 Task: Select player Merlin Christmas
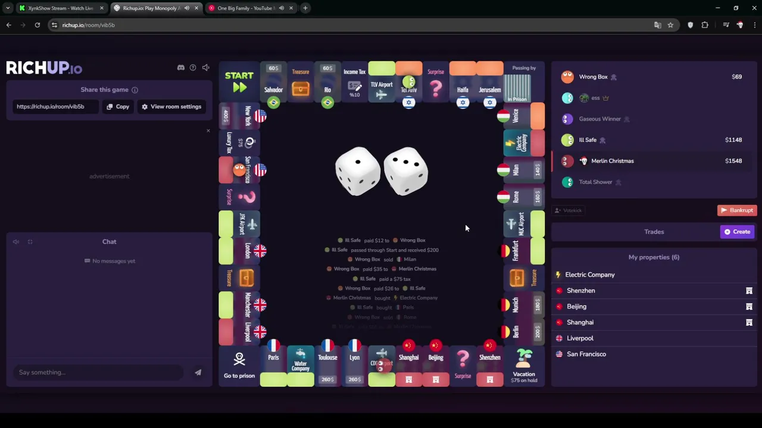click(x=654, y=161)
